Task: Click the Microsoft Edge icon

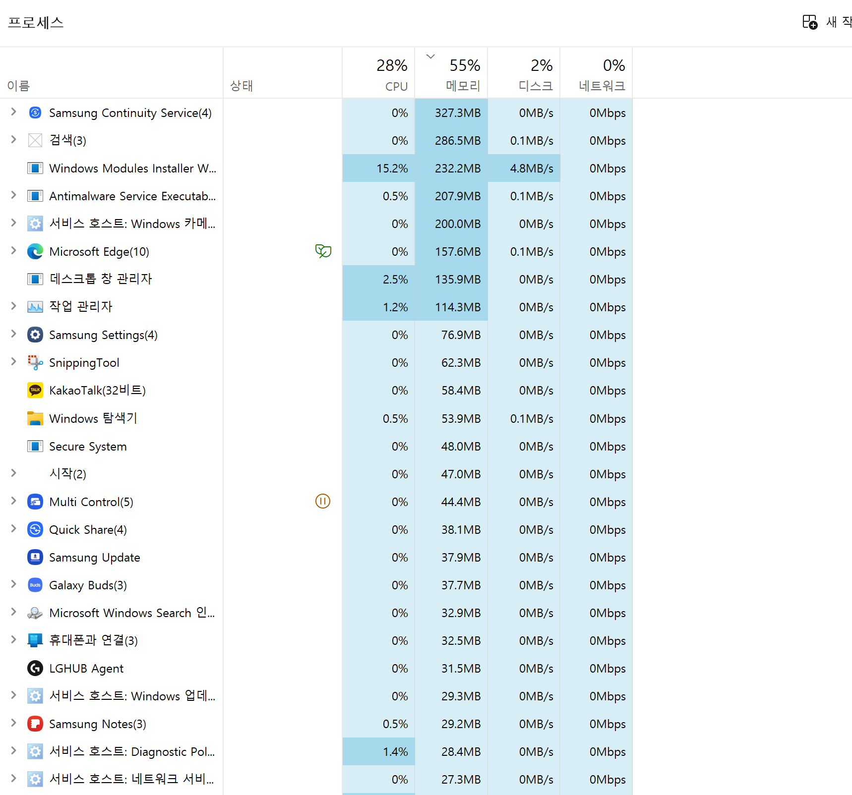Action: [35, 251]
